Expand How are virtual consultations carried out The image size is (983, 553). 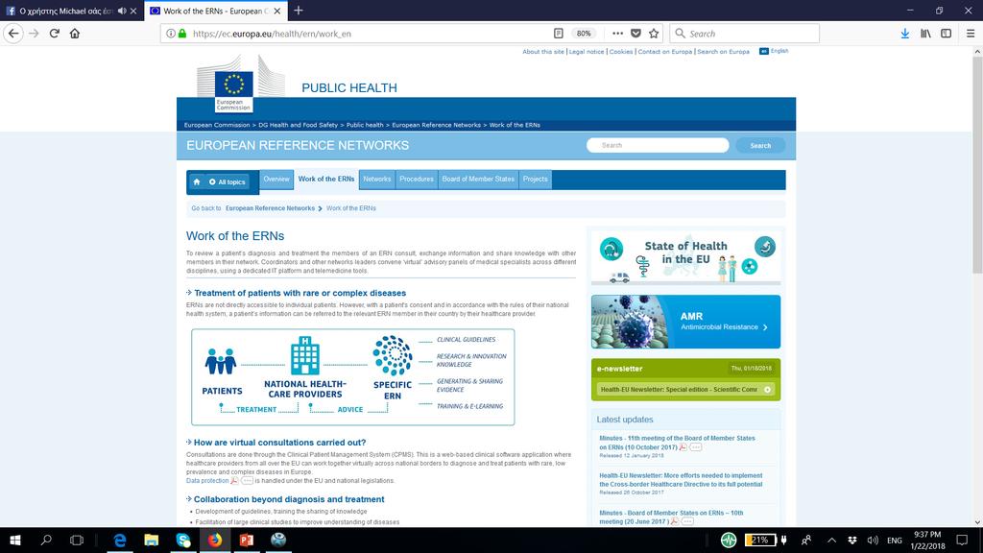(x=279, y=442)
